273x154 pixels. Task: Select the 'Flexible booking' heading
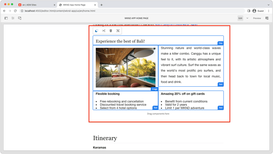tap(108, 94)
